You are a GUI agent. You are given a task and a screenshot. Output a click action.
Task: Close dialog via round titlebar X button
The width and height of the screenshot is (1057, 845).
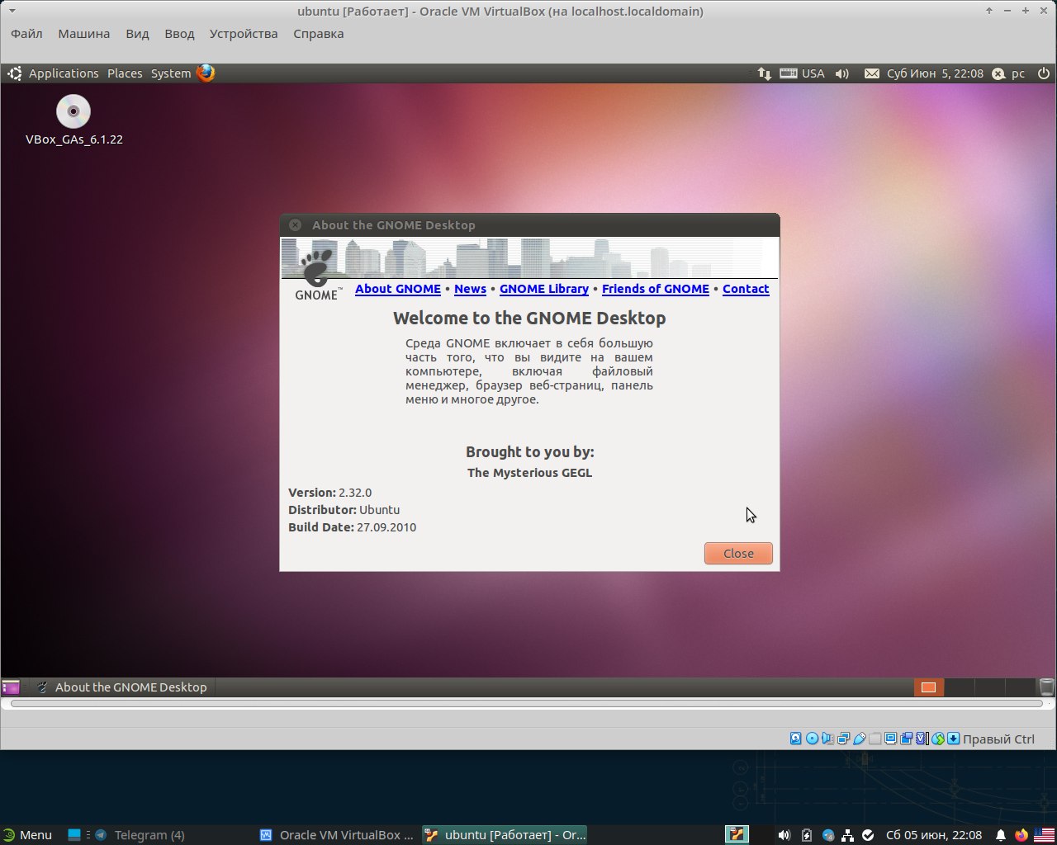tap(295, 224)
